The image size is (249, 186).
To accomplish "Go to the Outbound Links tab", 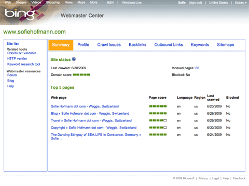I will click(169, 45).
